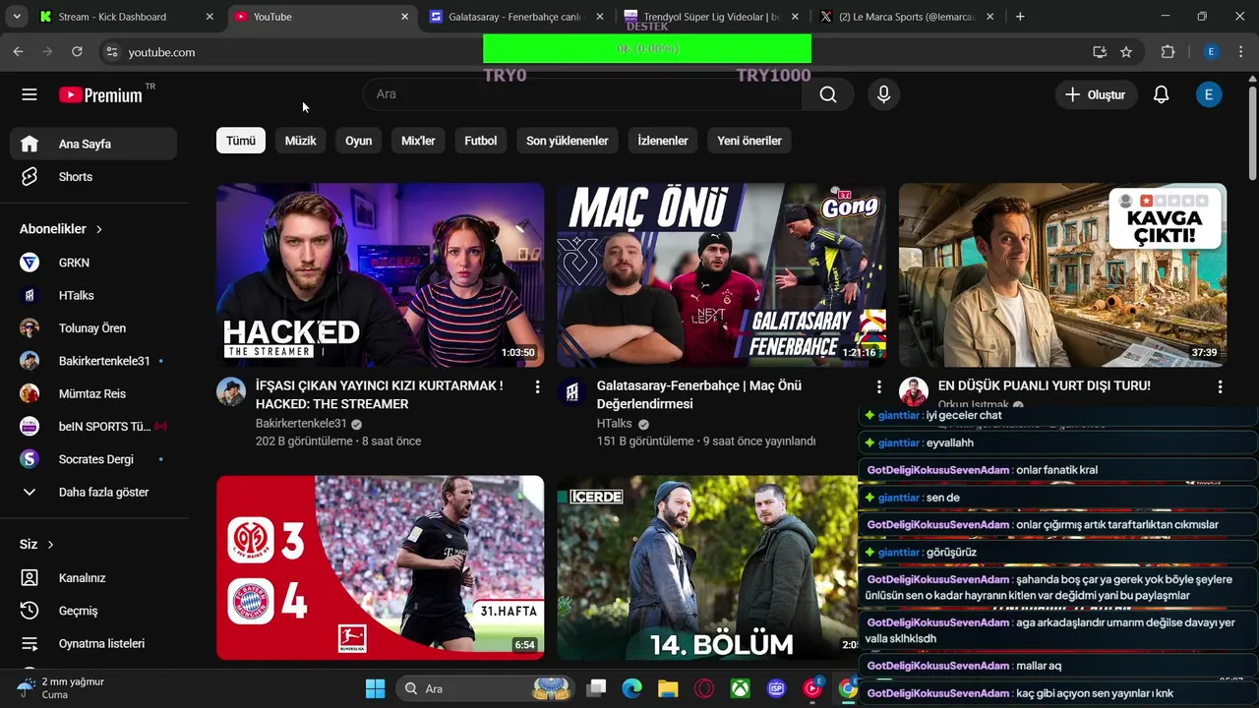Open Chrome extensions puzzle icon
The height and width of the screenshot is (708, 1259).
pos(1168,52)
